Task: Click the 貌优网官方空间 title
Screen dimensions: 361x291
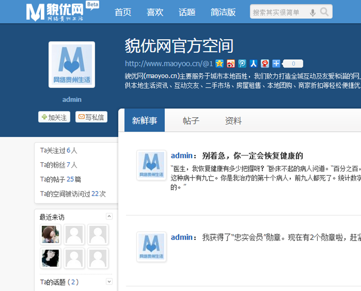Action: [x=179, y=46]
